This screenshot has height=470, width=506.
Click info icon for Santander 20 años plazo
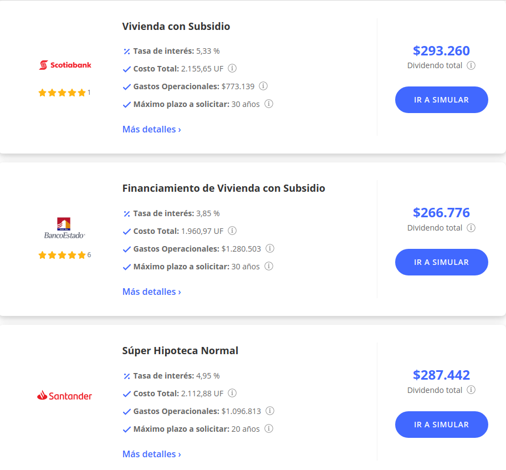[269, 428]
